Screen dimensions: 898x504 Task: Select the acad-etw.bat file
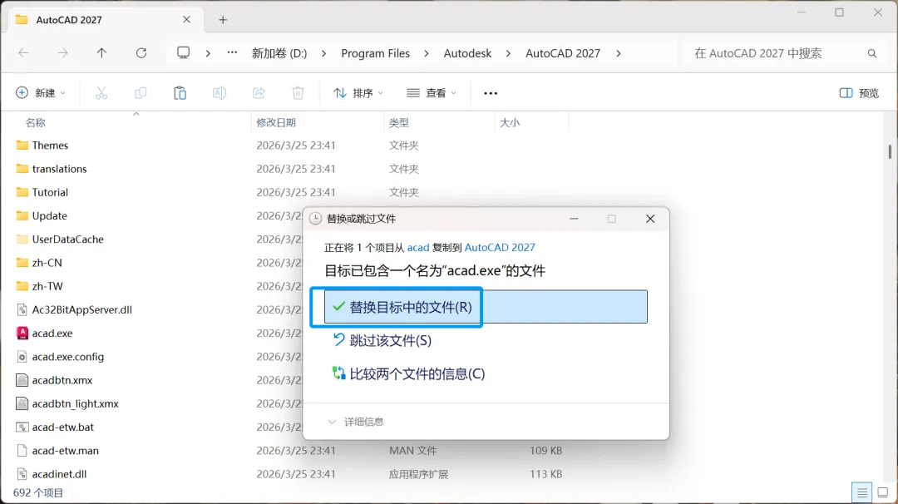(62, 427)
